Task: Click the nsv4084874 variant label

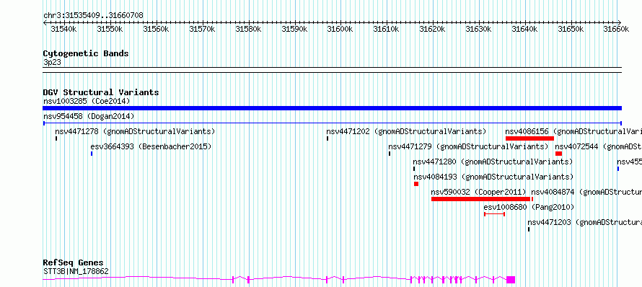Action: click(x=586, y=192)
